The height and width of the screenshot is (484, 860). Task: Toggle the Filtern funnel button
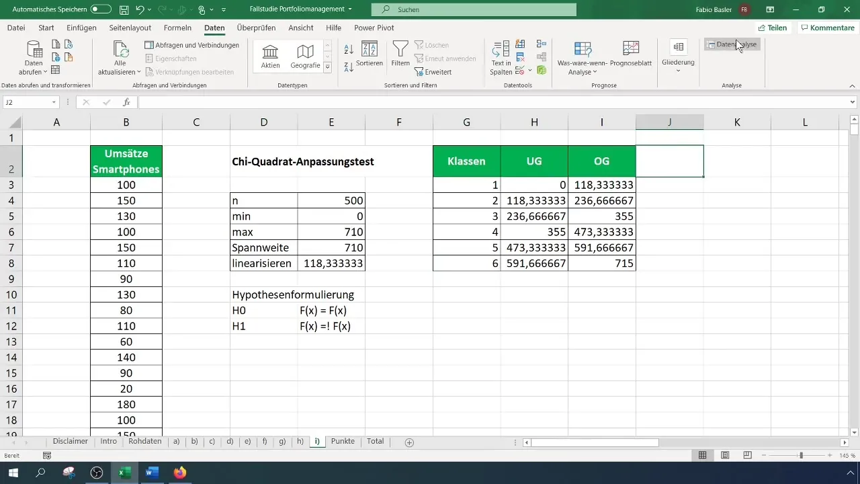[400, 54]
